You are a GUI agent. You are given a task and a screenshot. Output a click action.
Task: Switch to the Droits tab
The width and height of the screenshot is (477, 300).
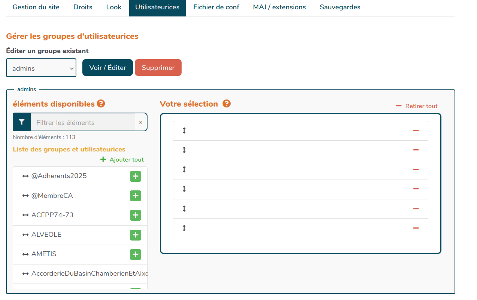pyautogui.click(x=83, y=7)
